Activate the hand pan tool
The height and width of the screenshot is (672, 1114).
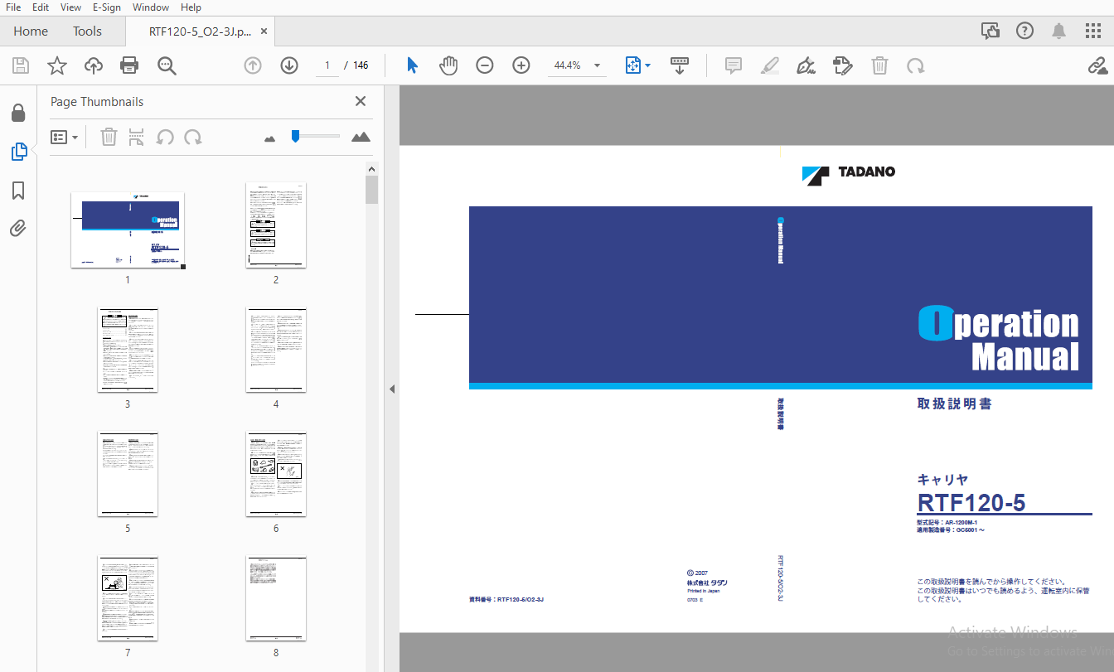click(x=448, y=65)
